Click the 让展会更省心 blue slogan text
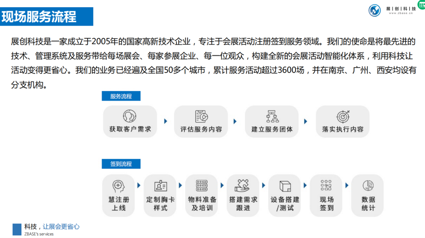The image size is (425, 238). [x=61, y=227]
